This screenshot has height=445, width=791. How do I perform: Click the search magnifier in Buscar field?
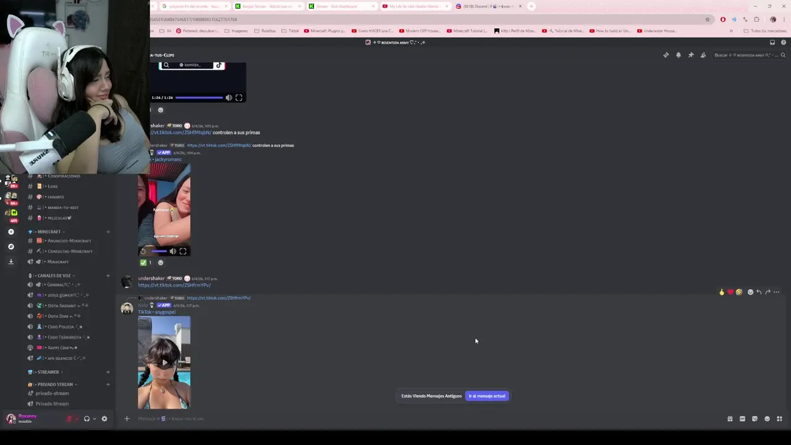pyautogui.click(x=783, y=55)
